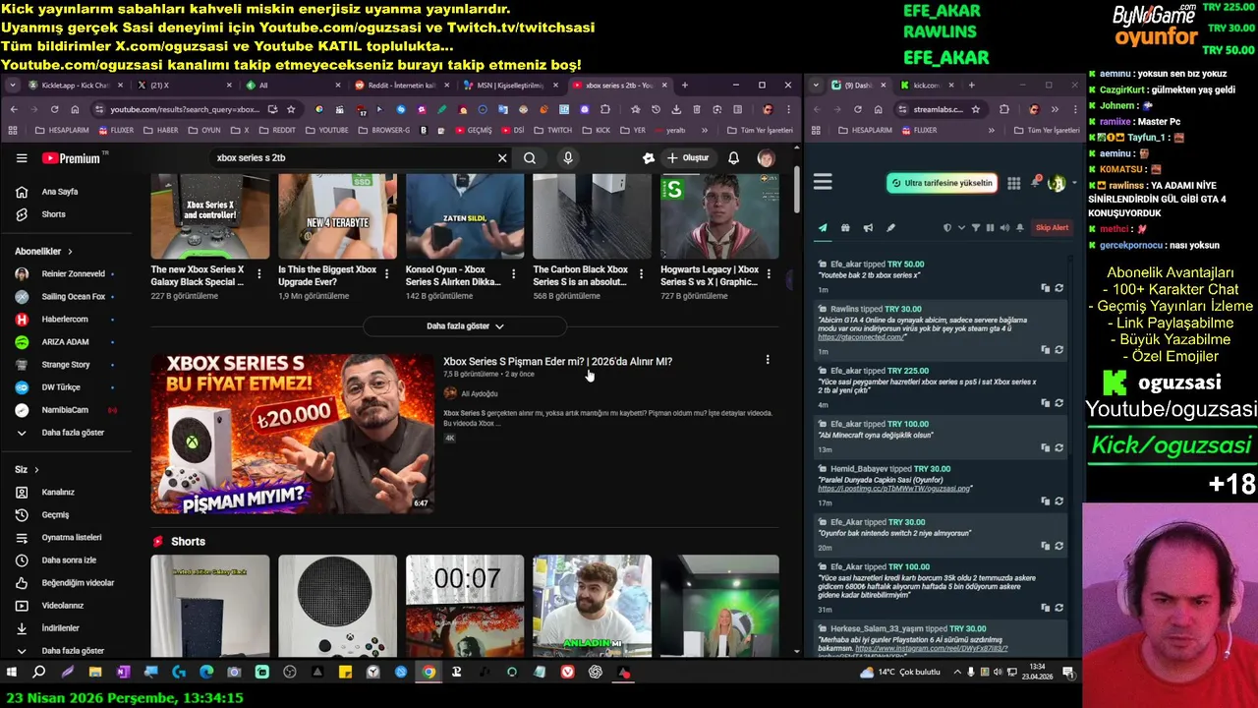Open a new tab in the YouTube browser window

point(685,86)
